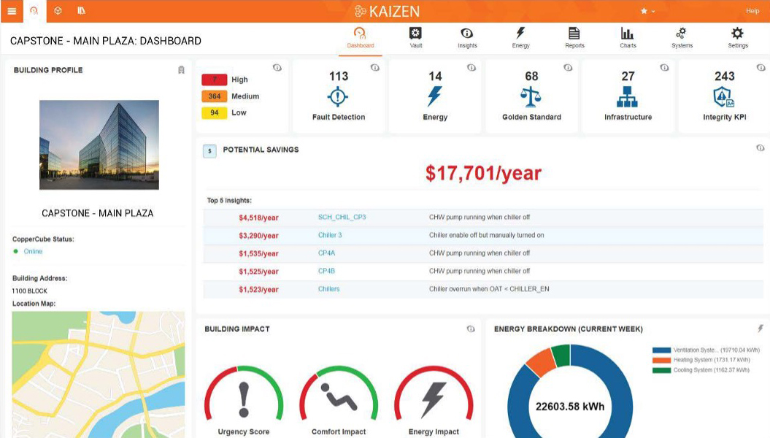The height and width of the screenshot is (438, 770).
Task: Open the CP4A insight link
Action: click(x=326, y=253)
